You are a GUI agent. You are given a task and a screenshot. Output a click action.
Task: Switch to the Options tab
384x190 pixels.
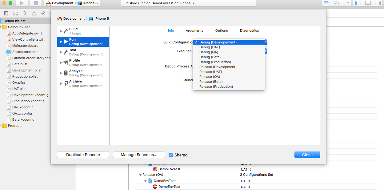click(222, 30)
